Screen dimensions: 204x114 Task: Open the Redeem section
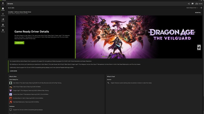click(3, 25)
